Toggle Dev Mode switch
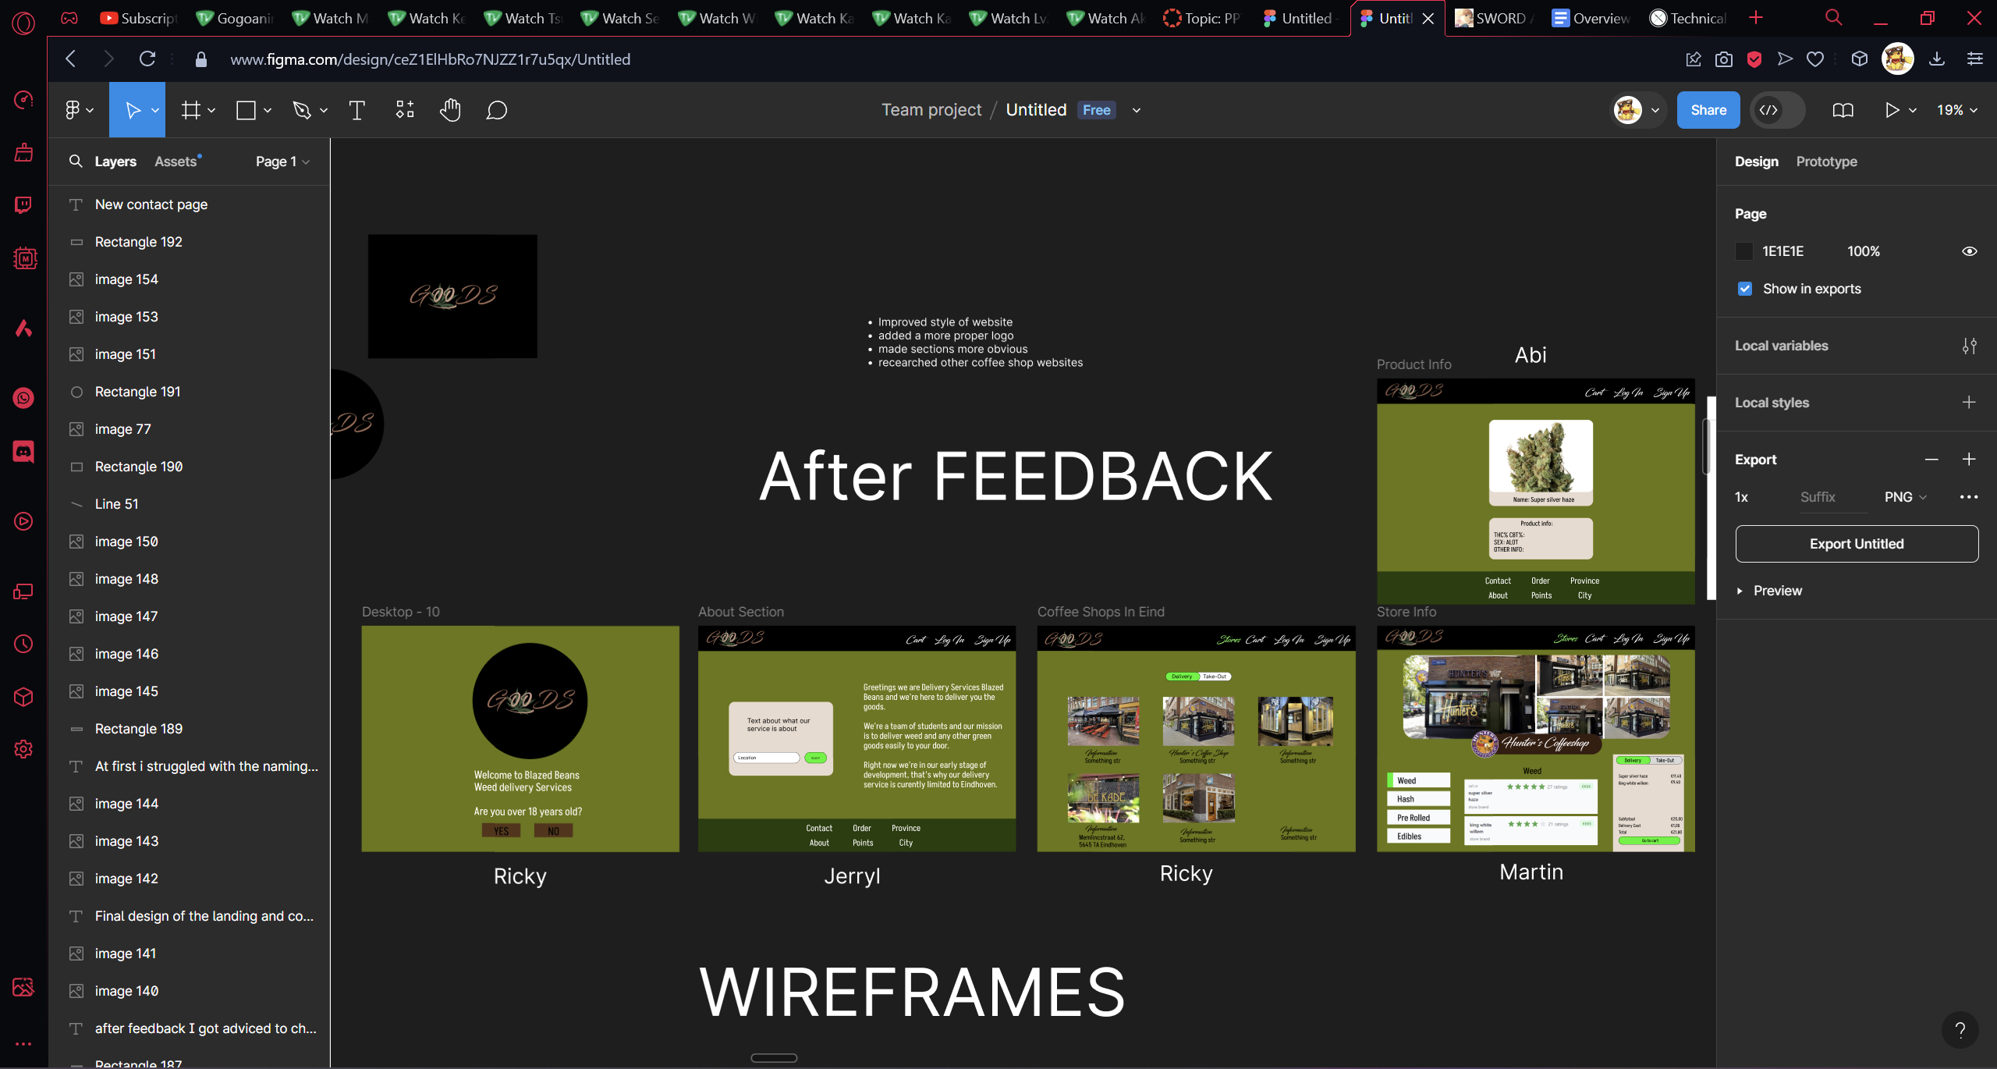1997x1069 pixels. [1777, 110]
